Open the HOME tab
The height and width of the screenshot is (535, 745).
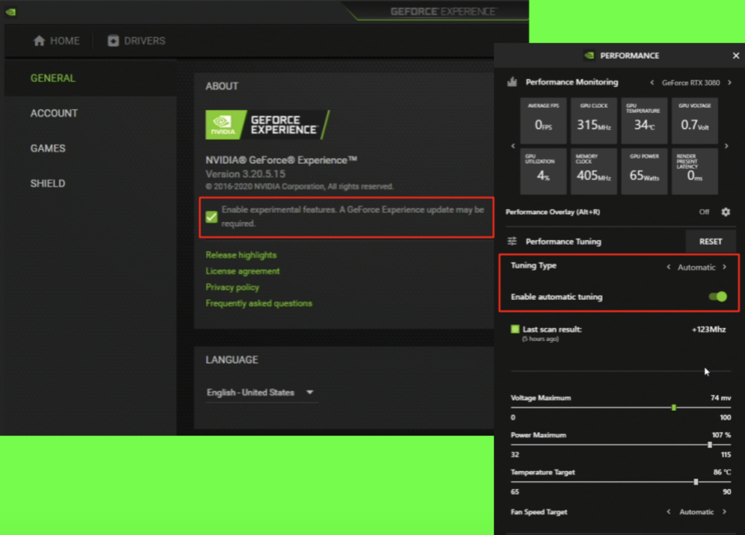coord(56,41)
